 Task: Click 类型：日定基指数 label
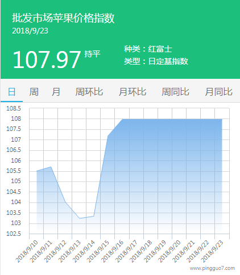156,61
